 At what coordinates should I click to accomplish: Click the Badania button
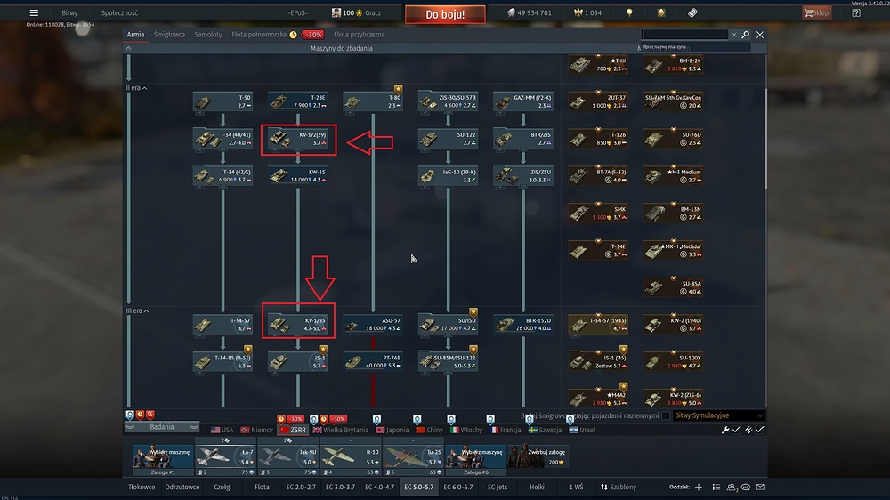click(x=162, y=427)
